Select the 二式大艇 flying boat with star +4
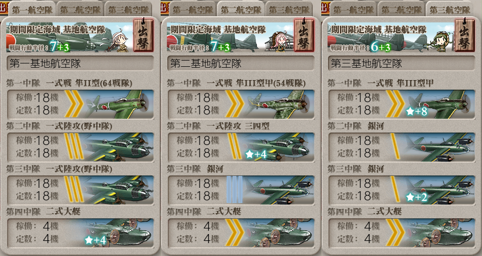482x256 pixels. [x=118, y=233]
